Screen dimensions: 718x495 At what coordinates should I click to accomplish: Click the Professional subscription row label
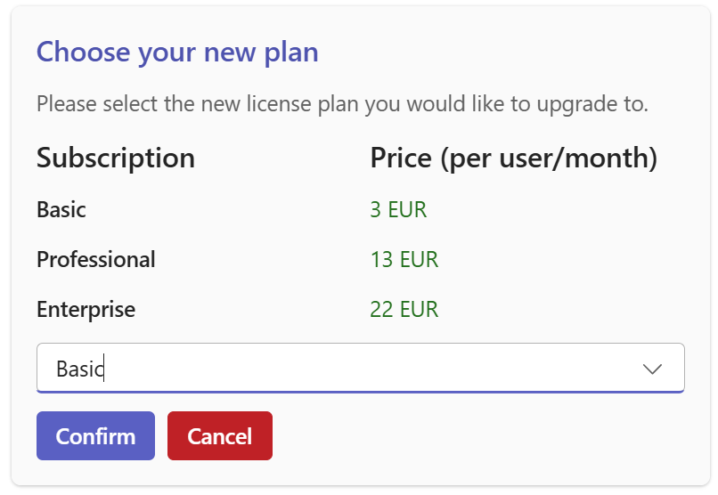click(96, 260)
